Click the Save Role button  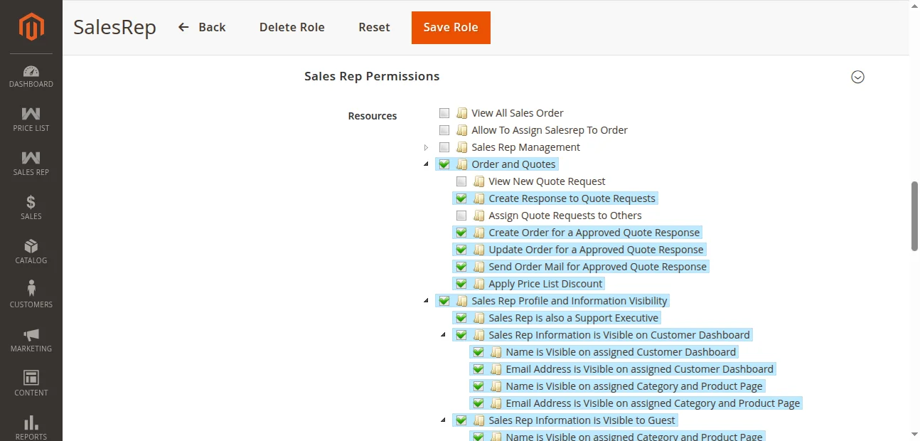(451, 27)
